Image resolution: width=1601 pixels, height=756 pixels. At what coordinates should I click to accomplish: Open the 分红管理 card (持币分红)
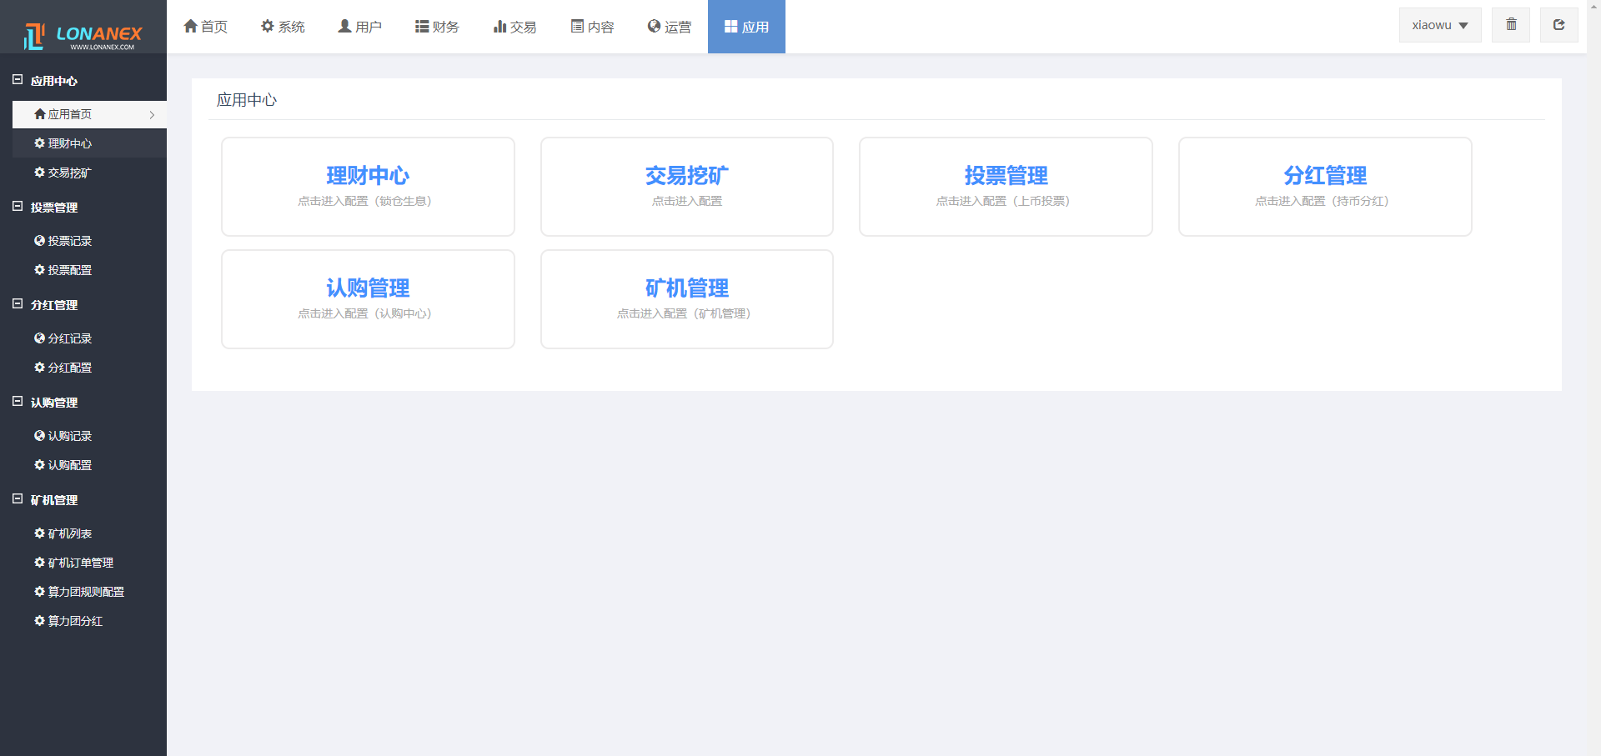(x=1325, y=187)
